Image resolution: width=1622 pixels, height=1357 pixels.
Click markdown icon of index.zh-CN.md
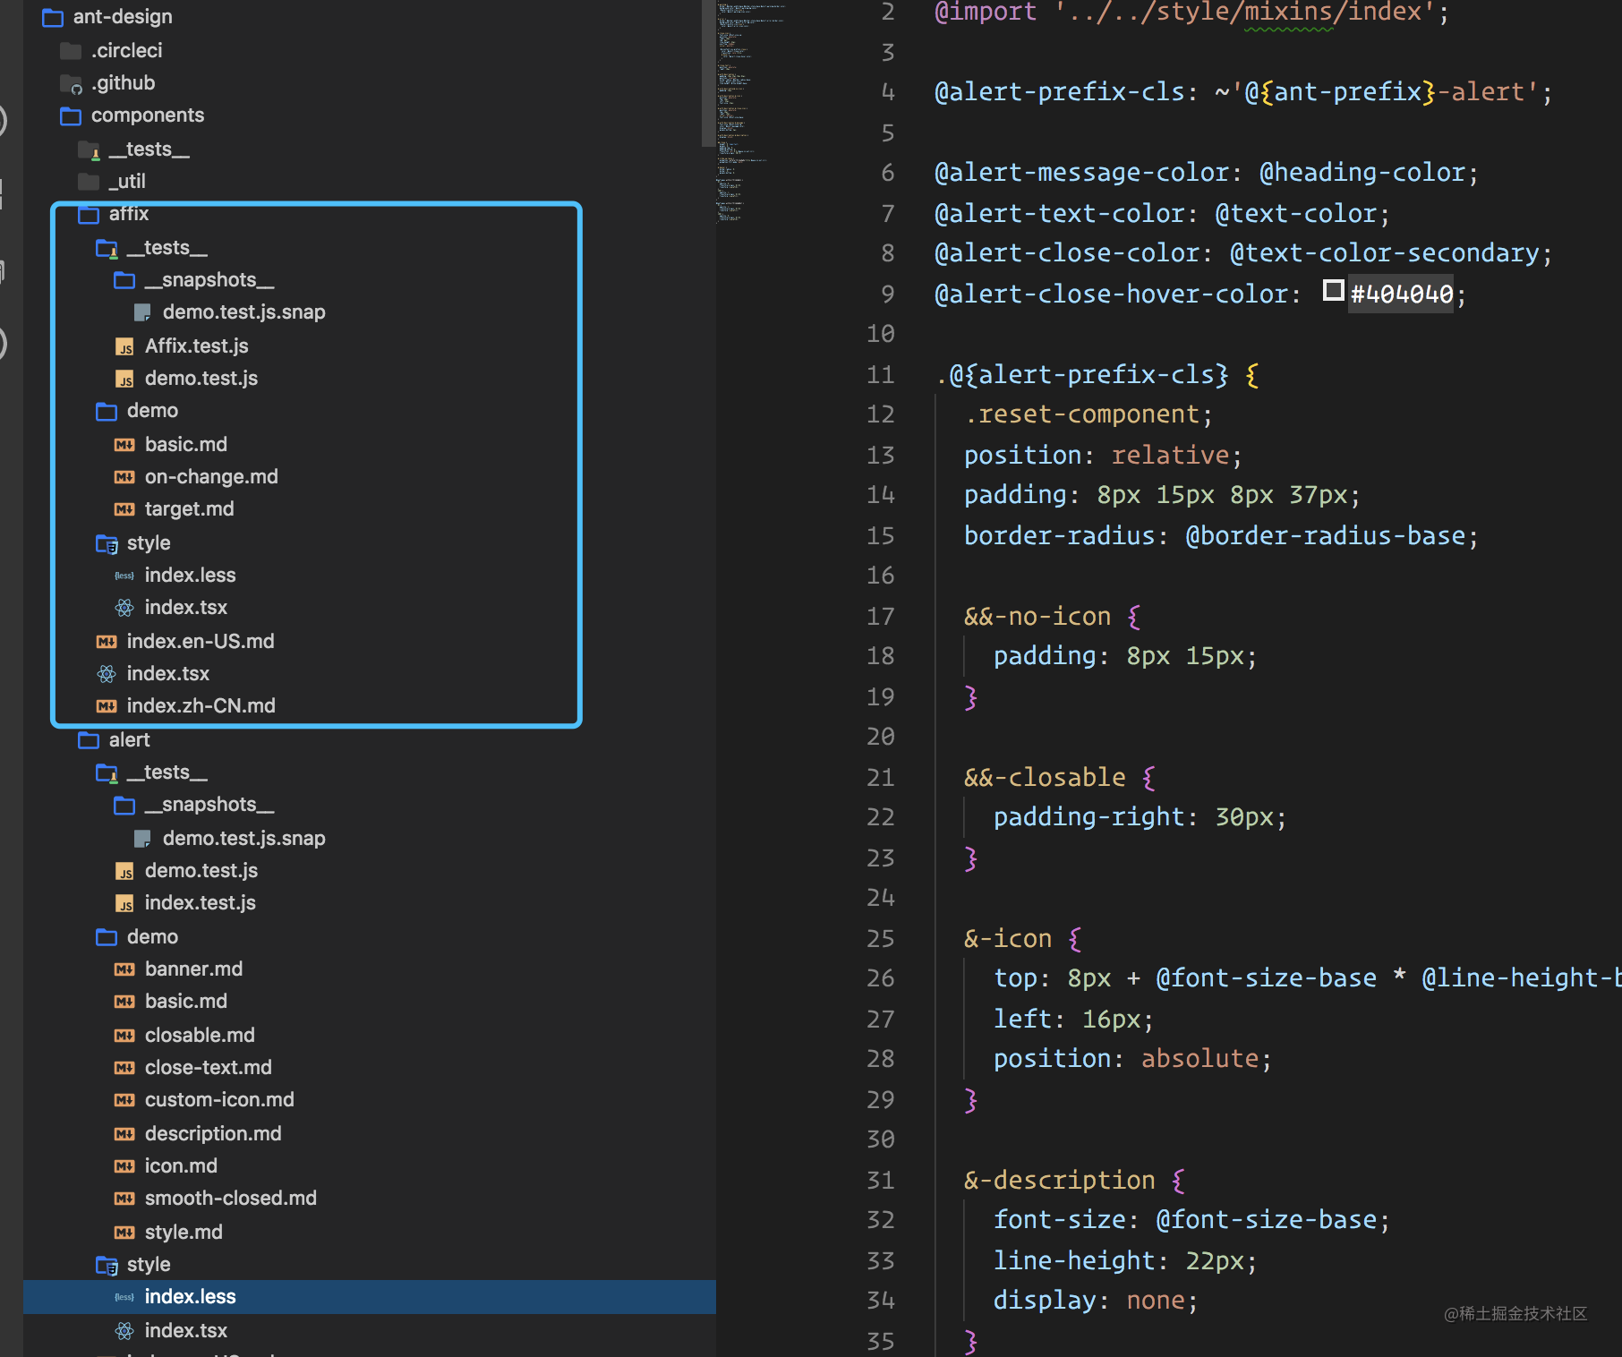(x=107, y=706)
